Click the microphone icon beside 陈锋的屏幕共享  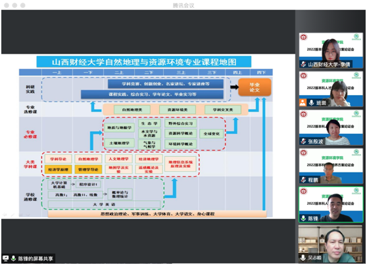tap(13, 258)
